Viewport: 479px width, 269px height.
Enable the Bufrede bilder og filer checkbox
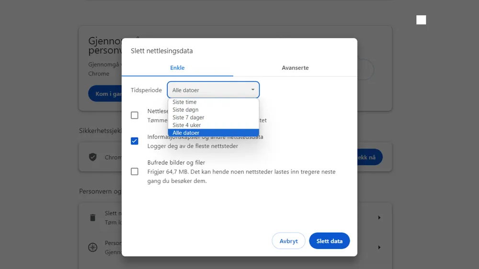coord(135,172)
